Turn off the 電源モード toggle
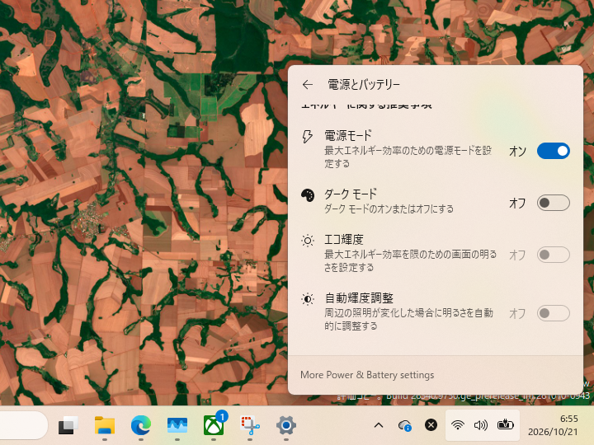This screenshot has height=445, width=594. click(x=553, y=151)
